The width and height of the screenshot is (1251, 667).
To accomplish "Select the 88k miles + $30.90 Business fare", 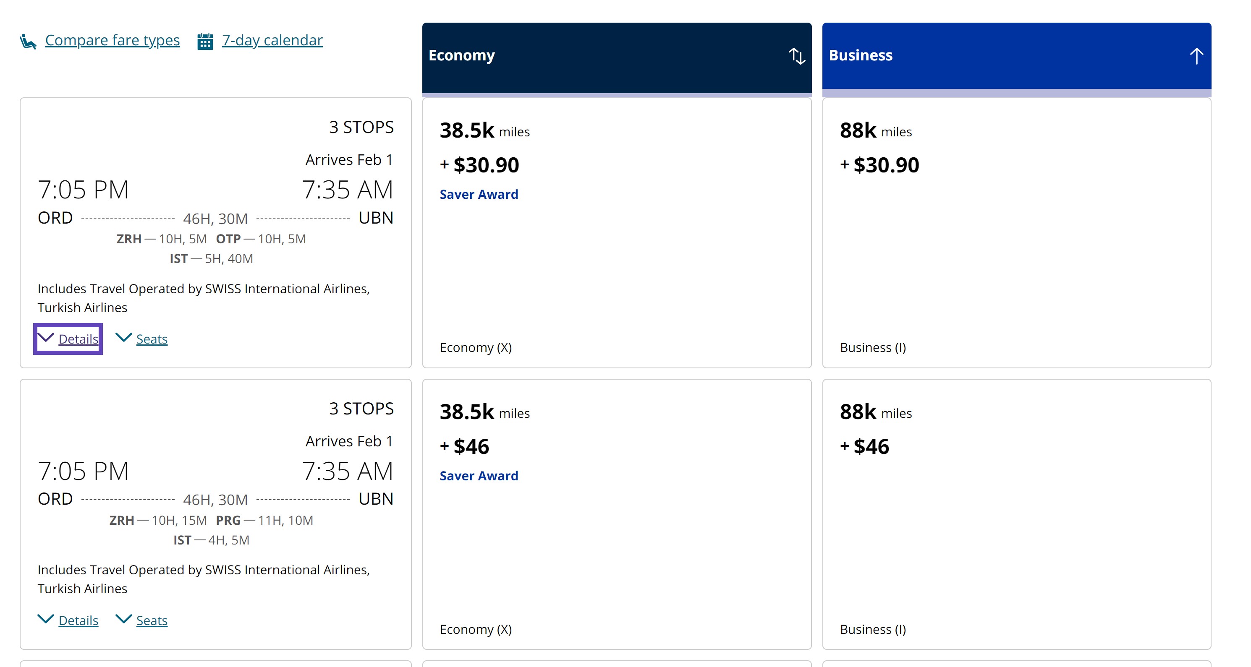I will click(x=1016, y=233).
